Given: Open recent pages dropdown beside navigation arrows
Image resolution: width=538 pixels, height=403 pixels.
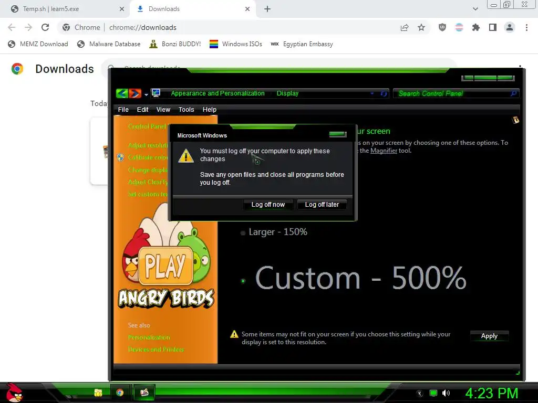Looking at the screenshot, I should (x=146, y=94).
